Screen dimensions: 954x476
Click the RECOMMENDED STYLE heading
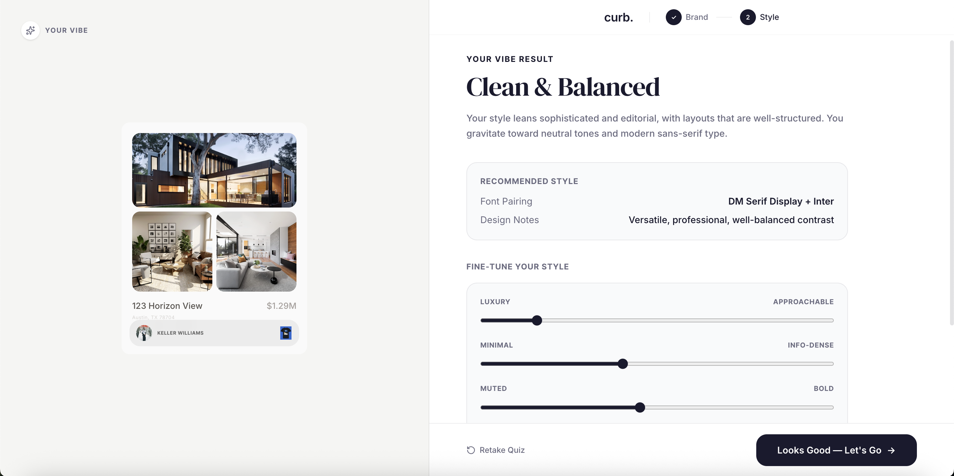[529, 181]
